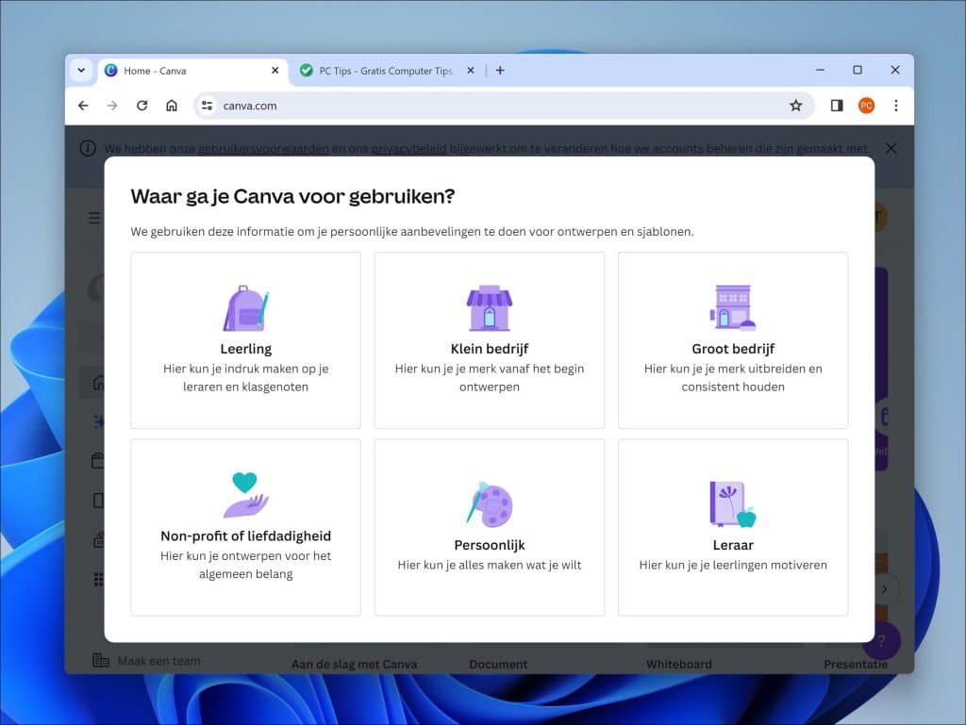Choose the Klein bedrijf heading

[x=490, y=349]
